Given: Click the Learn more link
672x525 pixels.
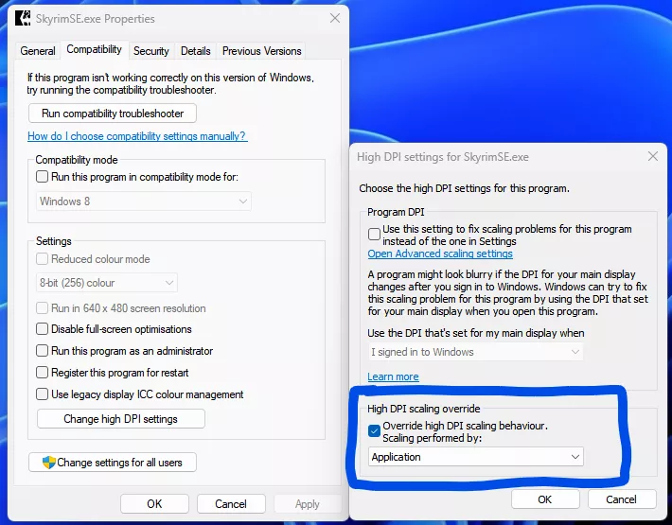Looking at the screenshot, I should [393, 376].
